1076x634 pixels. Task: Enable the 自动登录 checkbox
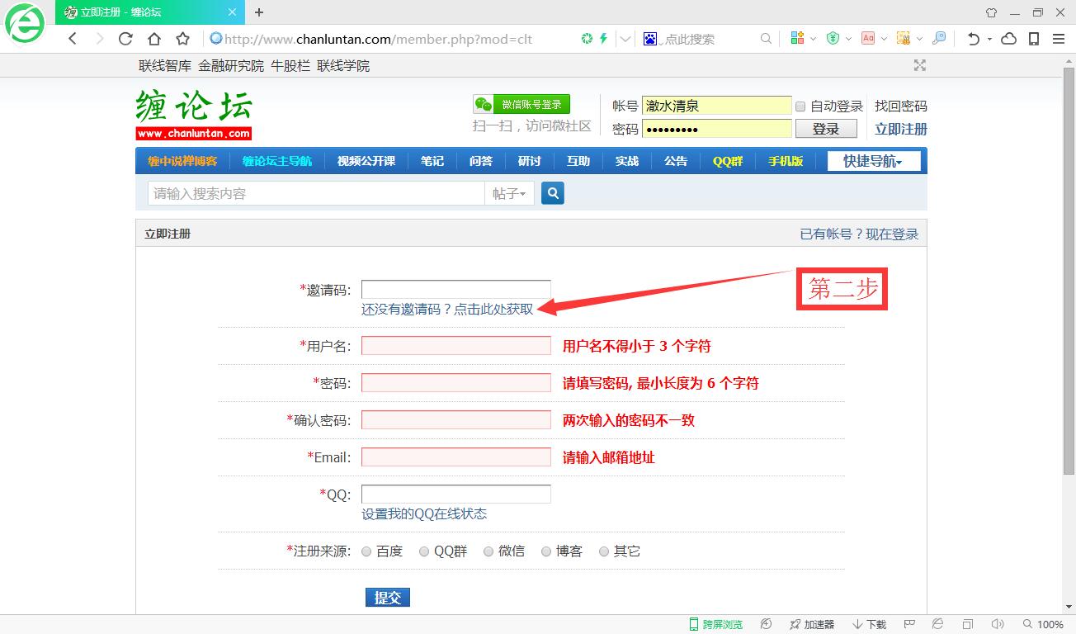[800, 106]
